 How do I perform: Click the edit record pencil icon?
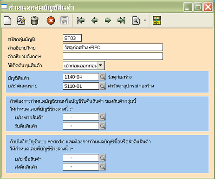click(21, 20)
